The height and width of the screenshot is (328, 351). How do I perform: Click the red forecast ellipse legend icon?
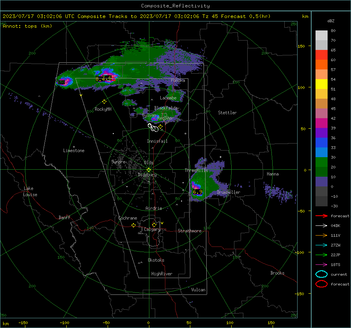coord(321,284)
